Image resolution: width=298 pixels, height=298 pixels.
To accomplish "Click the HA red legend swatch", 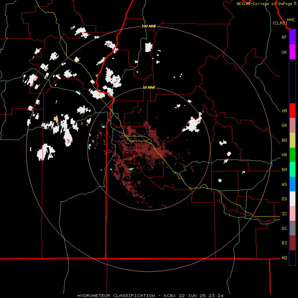I will pos(292,111).
